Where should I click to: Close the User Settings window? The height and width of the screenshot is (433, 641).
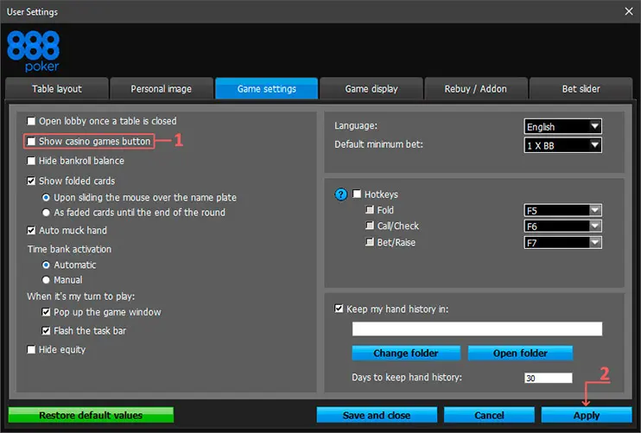click(x=629, y=11)
